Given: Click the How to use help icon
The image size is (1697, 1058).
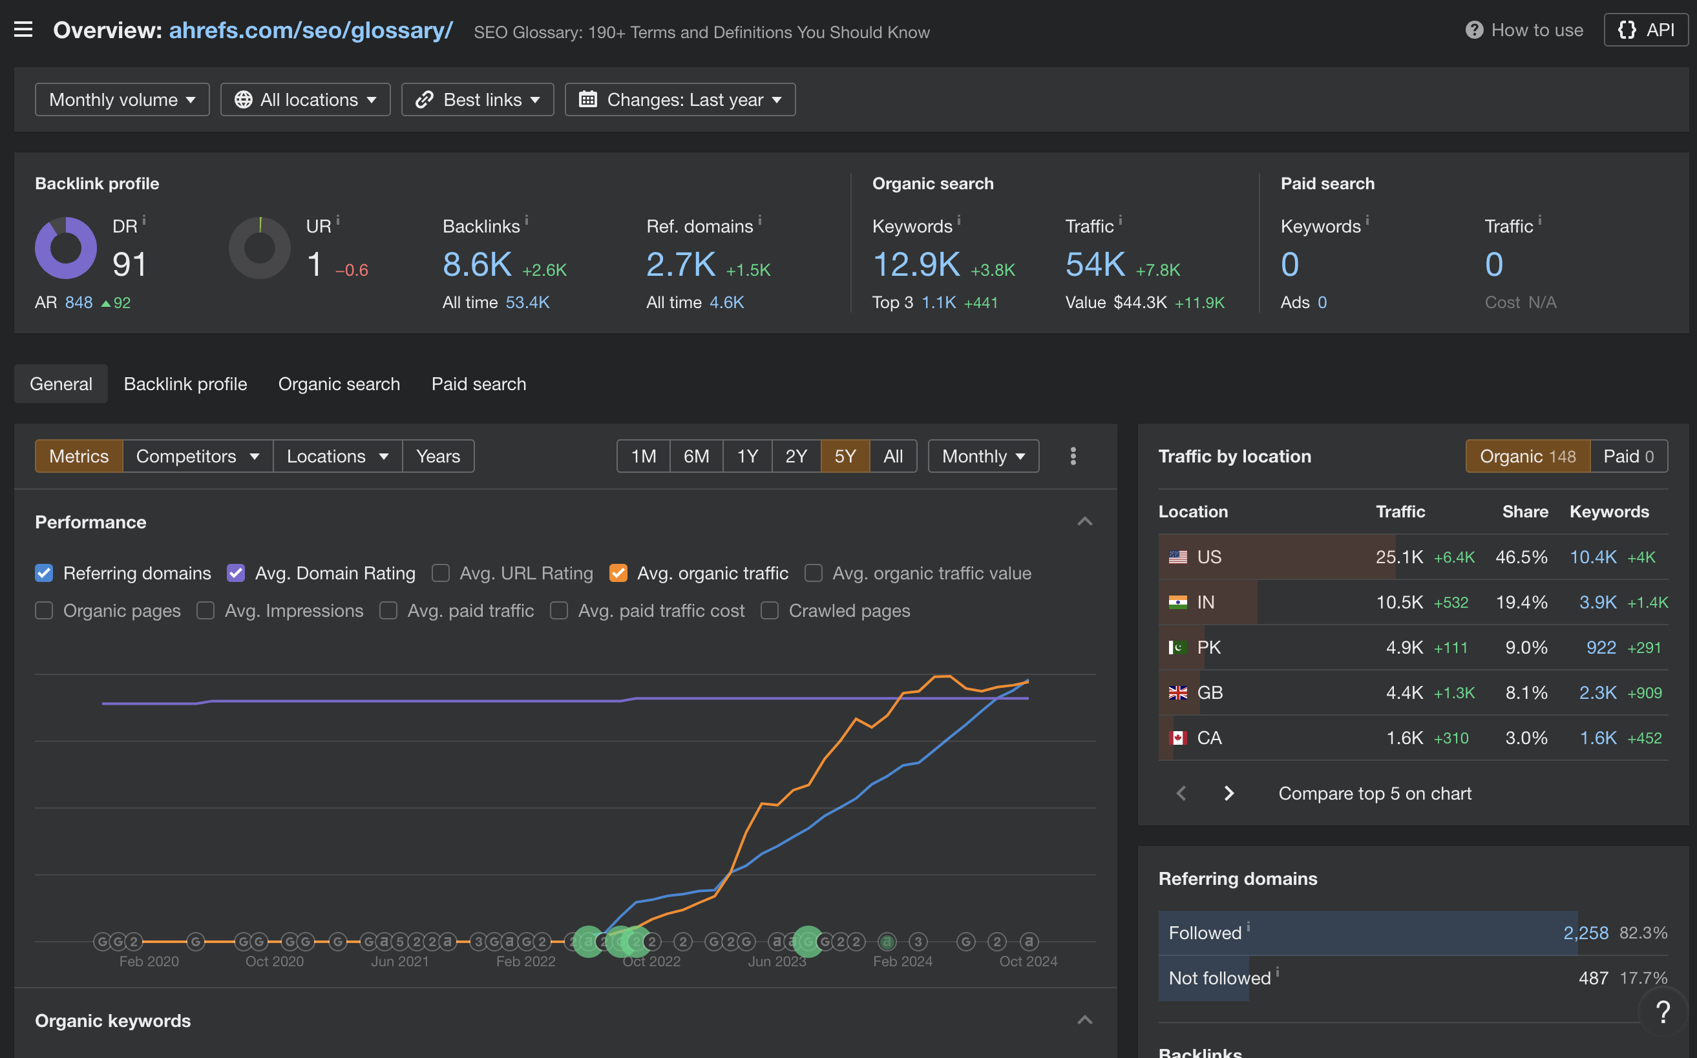Looking at the screenshot, I should click(x=1475, y=30).
